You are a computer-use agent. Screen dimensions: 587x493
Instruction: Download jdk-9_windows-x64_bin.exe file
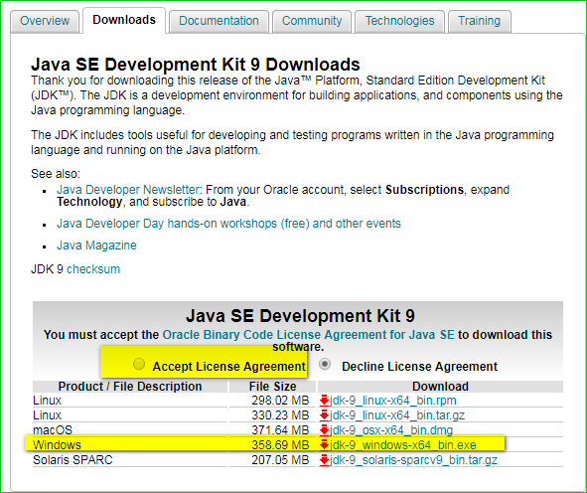click(403, 445)
